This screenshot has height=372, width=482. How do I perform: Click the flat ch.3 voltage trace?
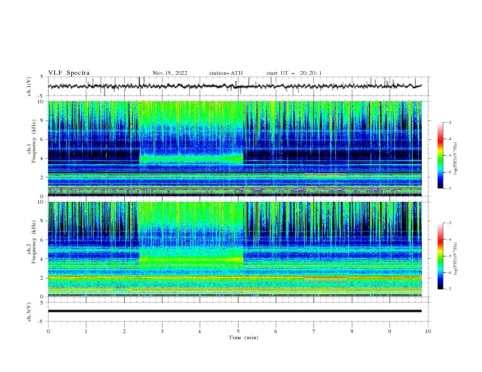pos(234,311)
